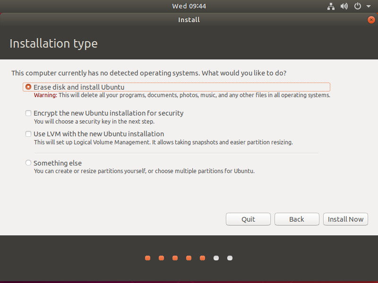Select Erase disk and install Ubuntu
The image size is (378, 283).
click(29, 87)
